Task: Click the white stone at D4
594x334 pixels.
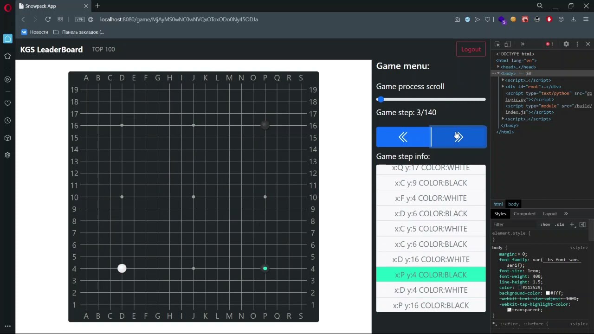Action: 122,268
